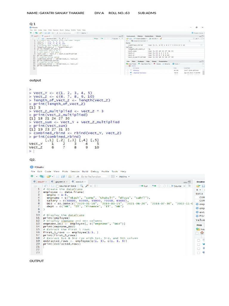
Task: Expand the Addins dropdown
Action: pos(124,177)
